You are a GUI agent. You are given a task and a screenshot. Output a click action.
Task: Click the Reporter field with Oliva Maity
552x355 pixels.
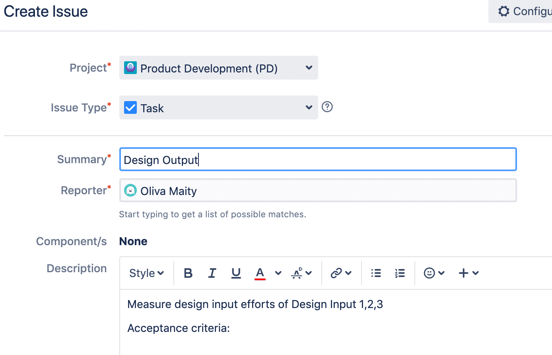point(318,191)
